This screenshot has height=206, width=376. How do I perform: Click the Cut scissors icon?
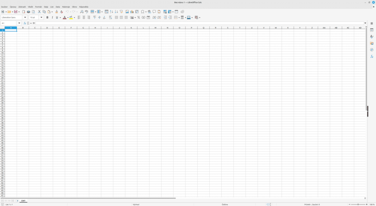[x=39, y=12]
